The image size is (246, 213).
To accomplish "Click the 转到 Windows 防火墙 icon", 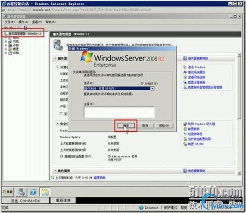I will click(x=185, y=124).
